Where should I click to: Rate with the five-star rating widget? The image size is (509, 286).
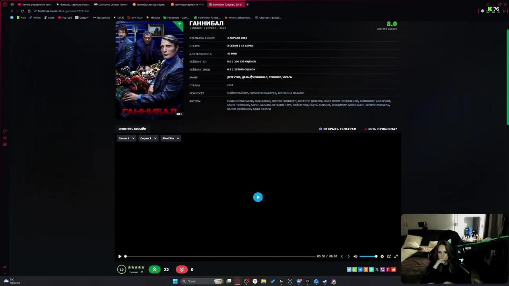(x=136, y=267)
